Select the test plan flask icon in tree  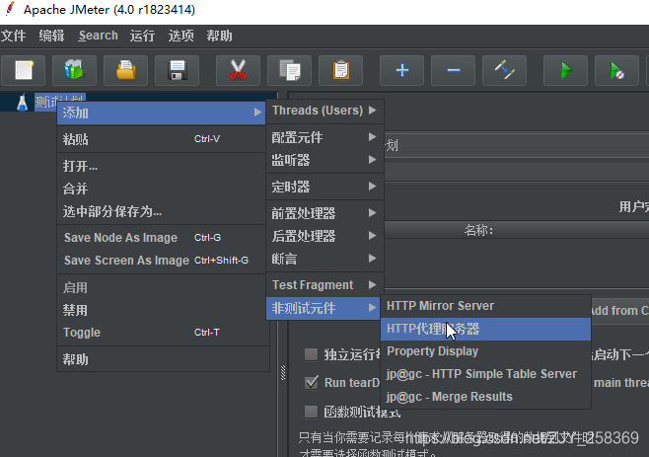(22, 103)
